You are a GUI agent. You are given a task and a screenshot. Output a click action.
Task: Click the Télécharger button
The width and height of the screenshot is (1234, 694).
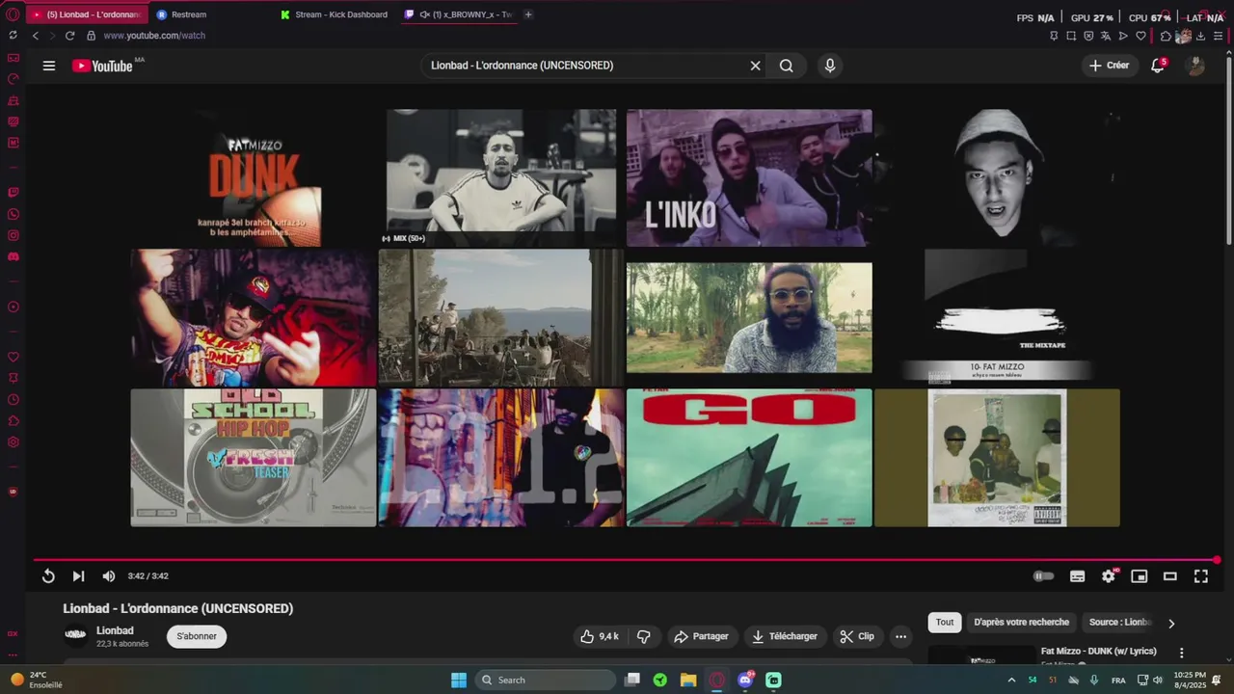[x=785, y=636]
